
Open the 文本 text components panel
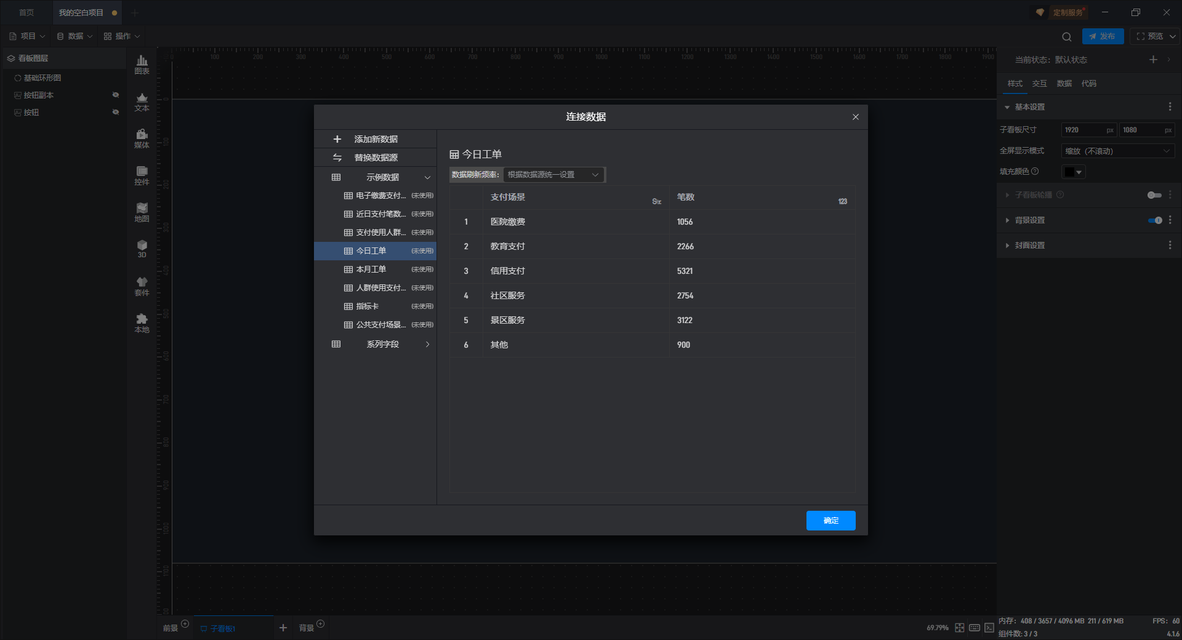tap(142, 102)
